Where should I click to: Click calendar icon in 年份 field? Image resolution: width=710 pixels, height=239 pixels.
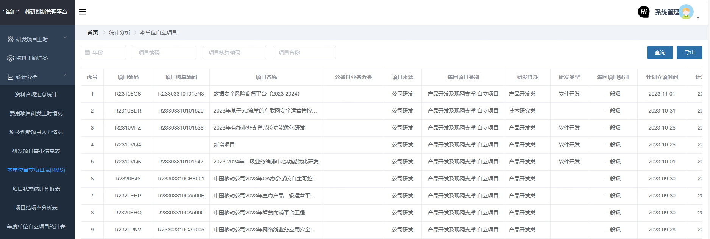[87, 52]
